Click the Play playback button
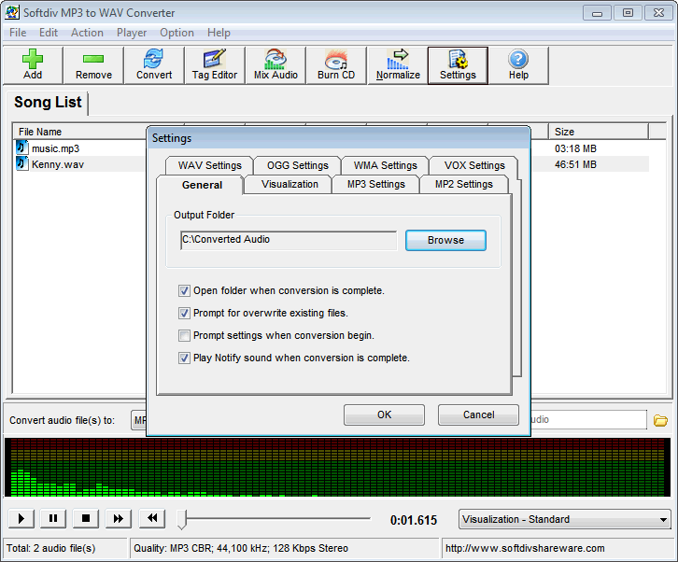Screen dimensions: 678x562 coord(21,518)
